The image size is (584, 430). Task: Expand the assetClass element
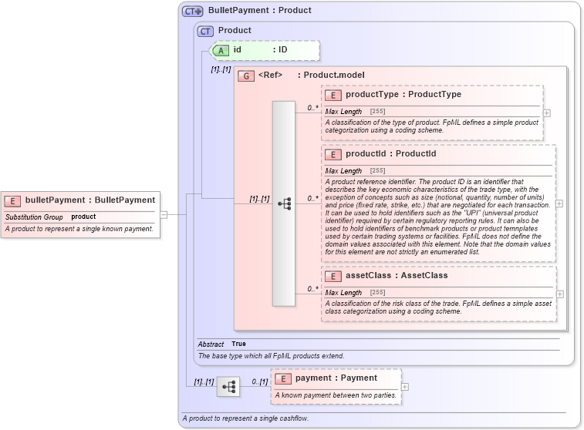point(560,294)
